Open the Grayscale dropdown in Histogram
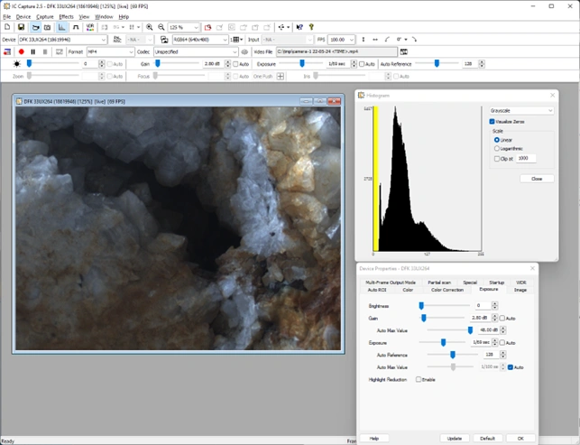Image resolution: width=580 pixels, height=445 pixels. coord(521,110)
